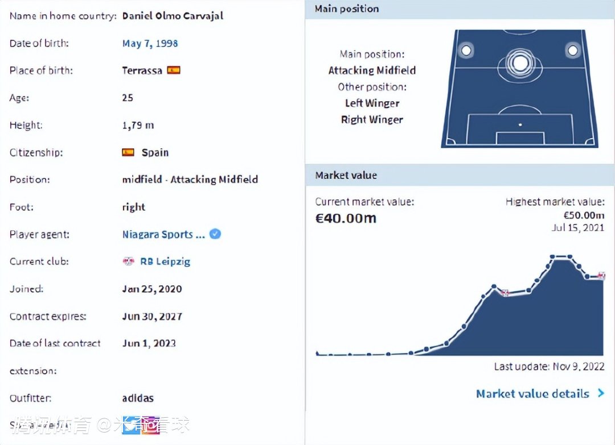Click the Spanish flag beside Terrassa
The image size is (615, 445).
tap(174, 70)
